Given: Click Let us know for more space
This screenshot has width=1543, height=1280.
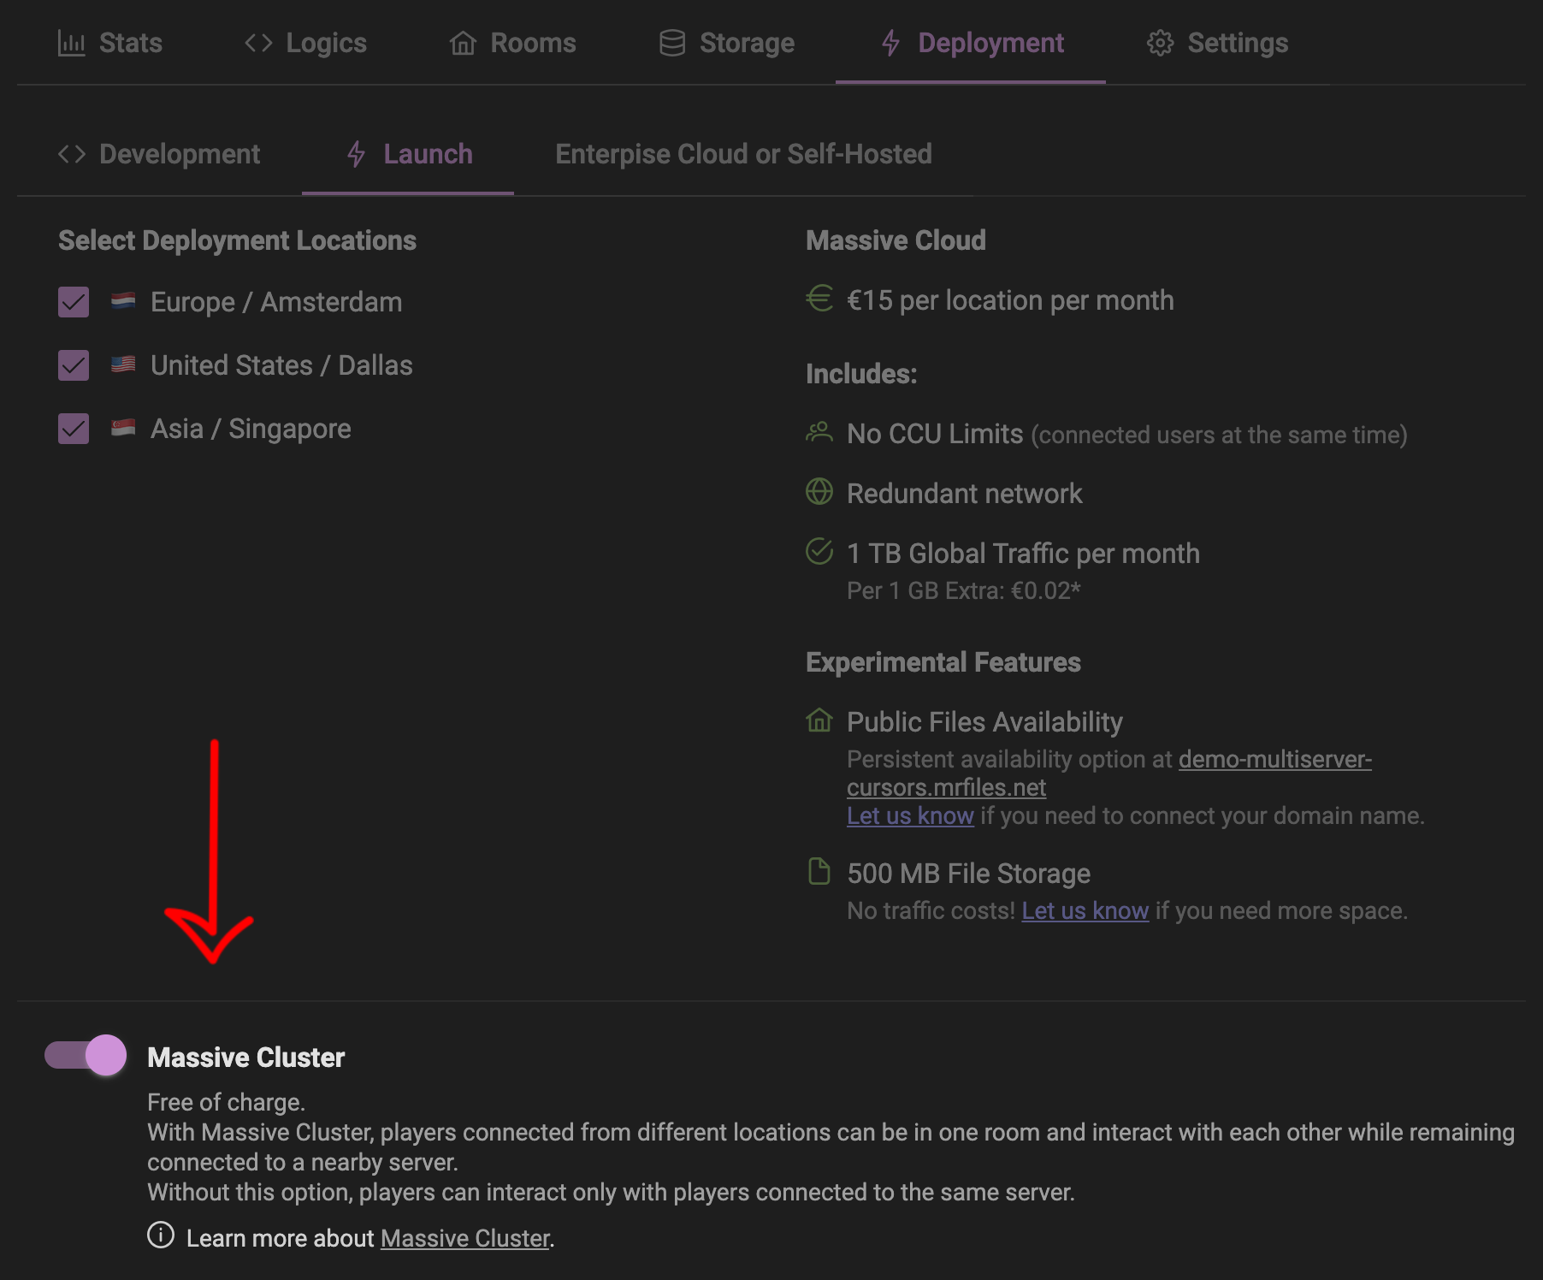Looking at the screenshot, I should 1085,910.
